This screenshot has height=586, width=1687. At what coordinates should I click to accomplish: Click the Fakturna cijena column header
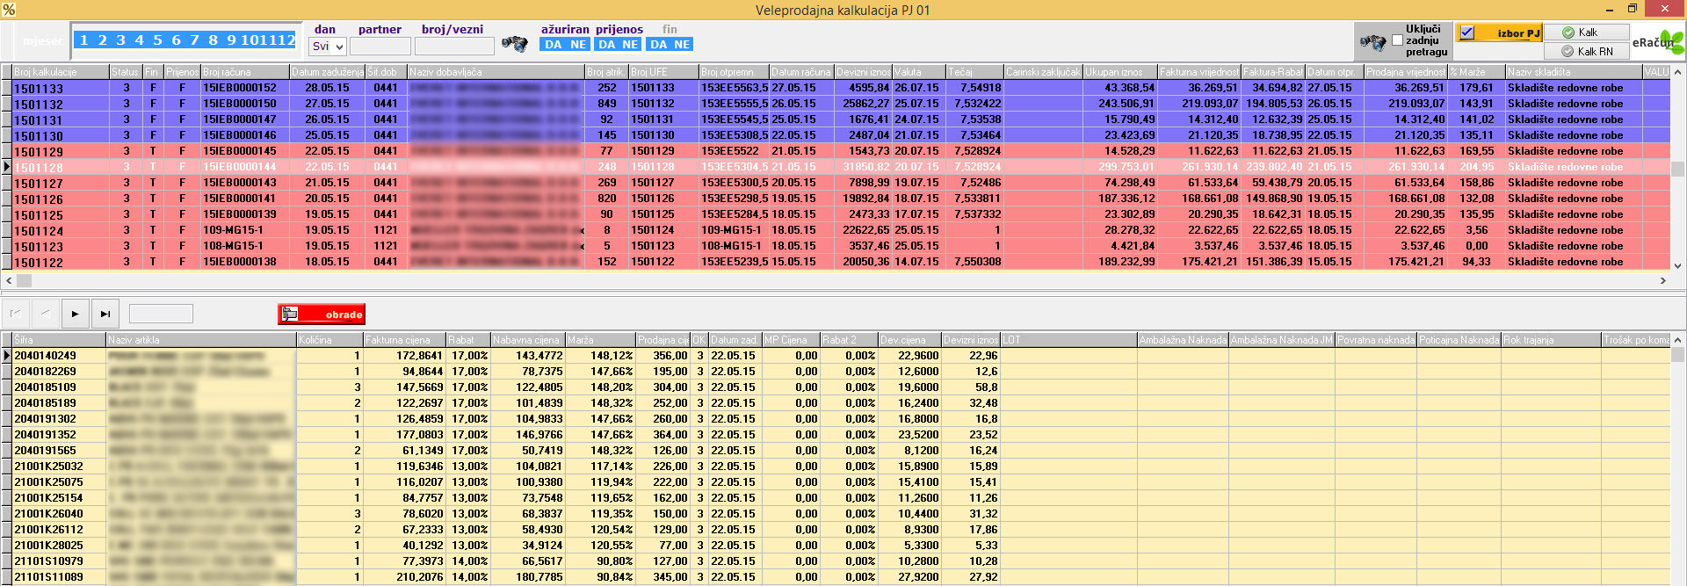[x=404, y=340]
